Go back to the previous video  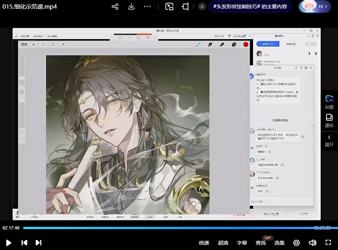point(24,243)
